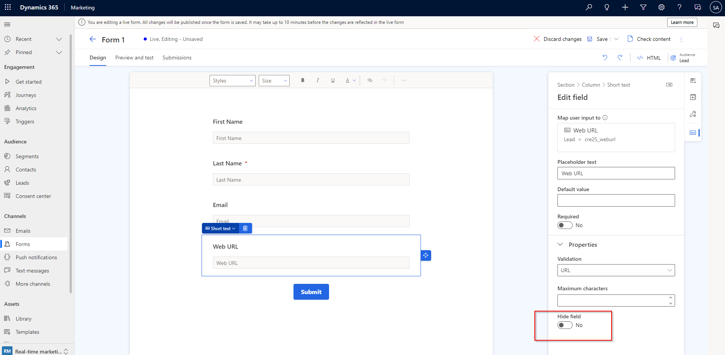Image resolution: width=725 pixels, height=355 pixels.
Task: Open the Save options dropdown arrow
Action: pyautogui.click(x=616, y=39)
